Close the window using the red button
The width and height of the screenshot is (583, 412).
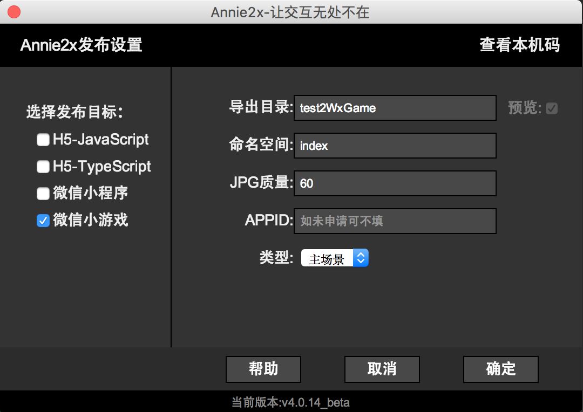[14, 12]
